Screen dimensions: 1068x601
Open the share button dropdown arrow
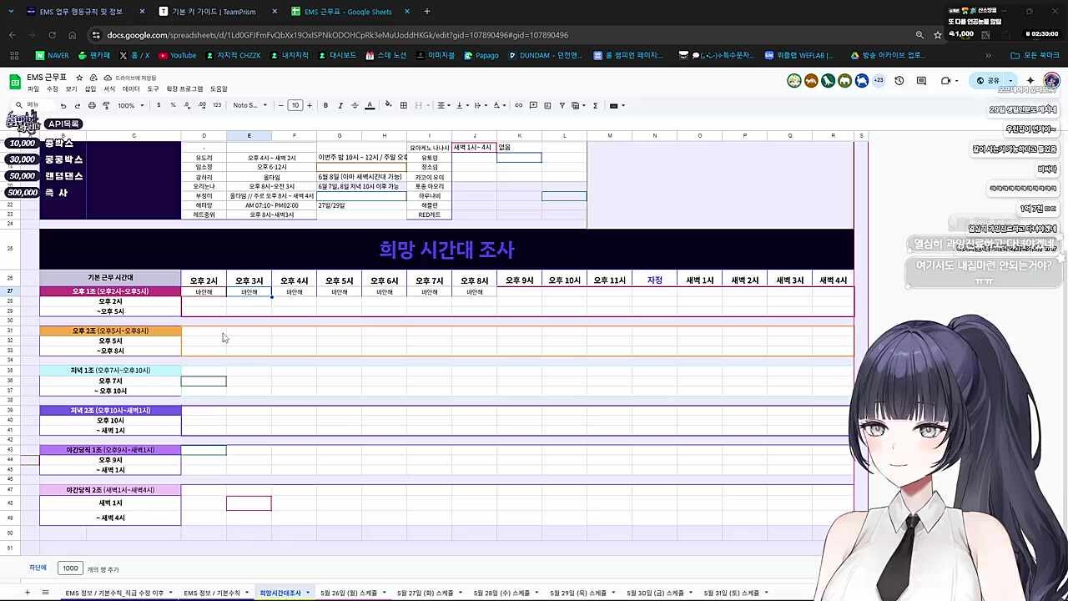(x=1010, y=81)
